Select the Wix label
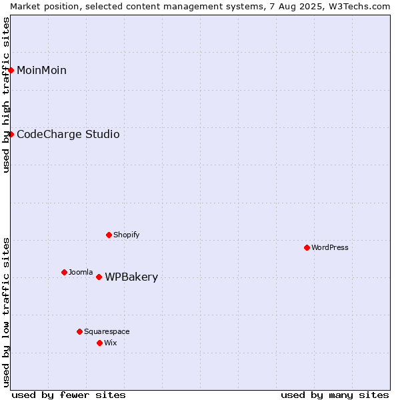 click(x=111, y=343)
